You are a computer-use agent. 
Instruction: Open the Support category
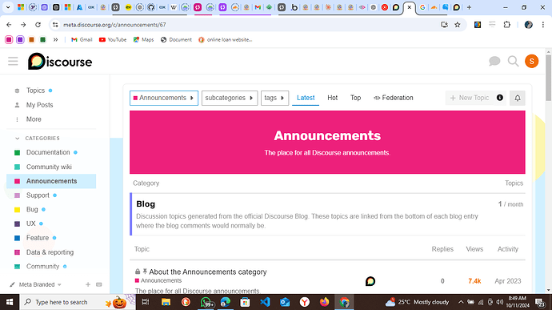click(38, 195)
